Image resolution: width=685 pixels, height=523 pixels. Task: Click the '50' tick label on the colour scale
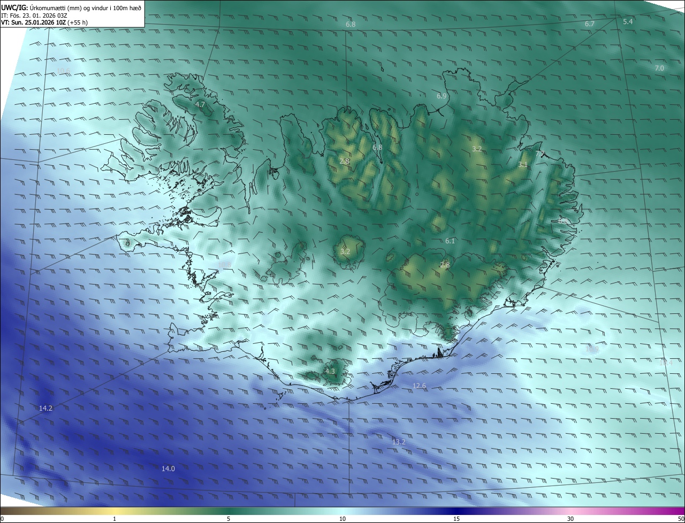click(x=681, y=519)
